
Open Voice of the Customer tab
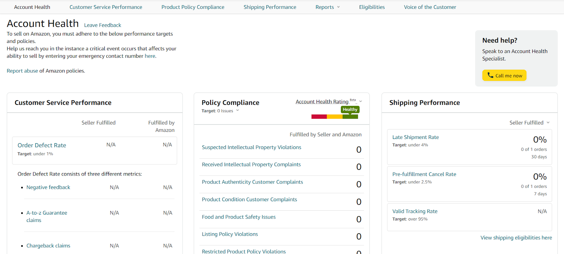(430, 7)
